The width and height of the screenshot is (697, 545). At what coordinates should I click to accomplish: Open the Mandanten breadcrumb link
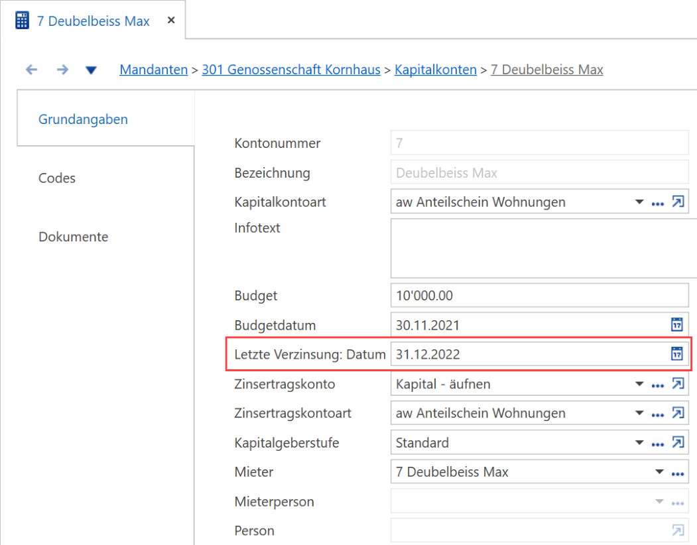(154, 70)
